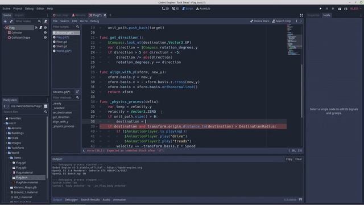Clear the output log
Viewport: 364px width, 205px height.
pos(299,159)
